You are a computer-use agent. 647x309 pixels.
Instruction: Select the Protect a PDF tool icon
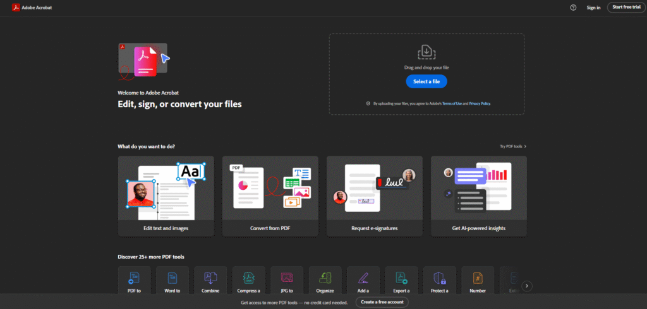click(440, 277)
